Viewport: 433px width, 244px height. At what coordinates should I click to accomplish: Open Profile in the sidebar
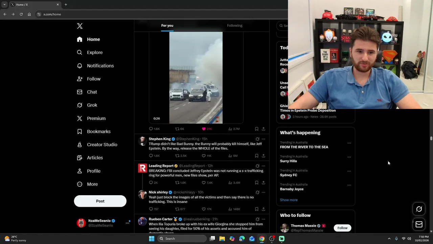pos(89,171)
